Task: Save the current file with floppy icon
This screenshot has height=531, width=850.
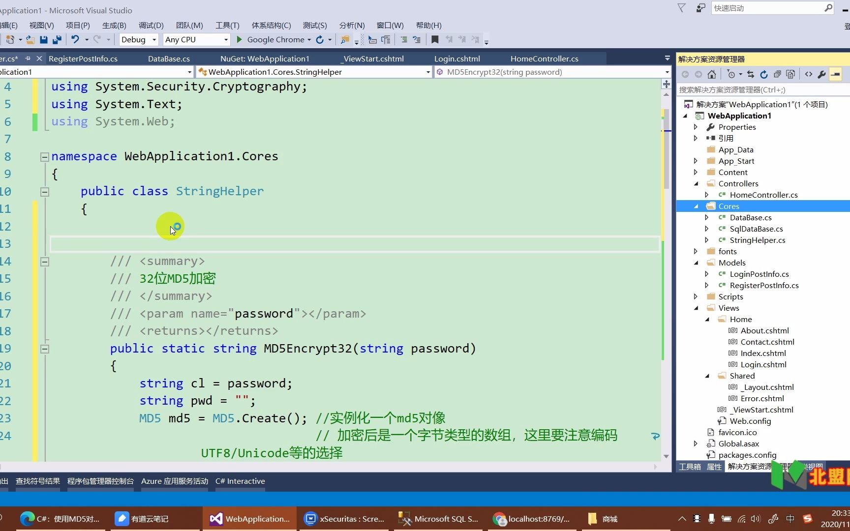Action: pos(44,39)
